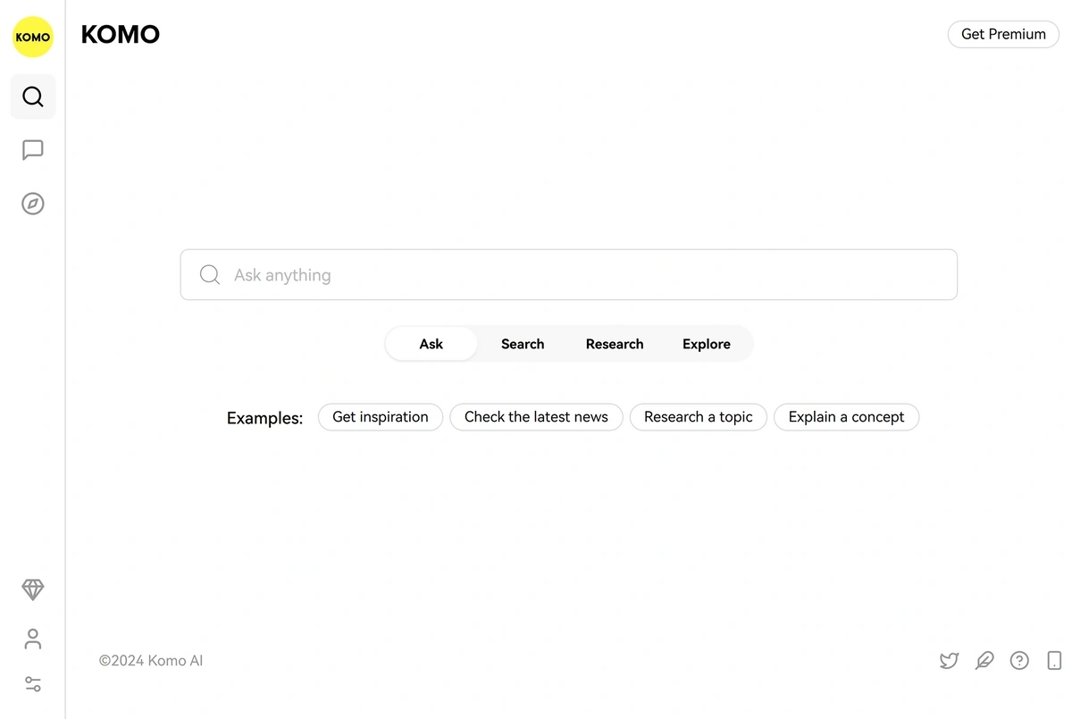Focus the Ask anything input field
The image size is (1072, 719).
(x=569, y=275)
